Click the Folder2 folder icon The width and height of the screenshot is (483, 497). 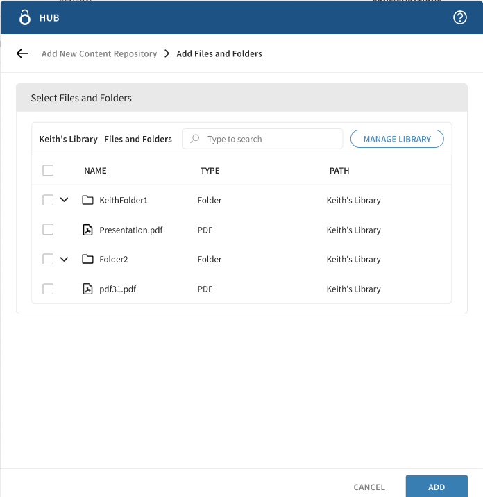[x=87, y=259]
